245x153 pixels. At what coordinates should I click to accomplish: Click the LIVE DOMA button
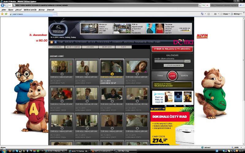coord(90,47)
